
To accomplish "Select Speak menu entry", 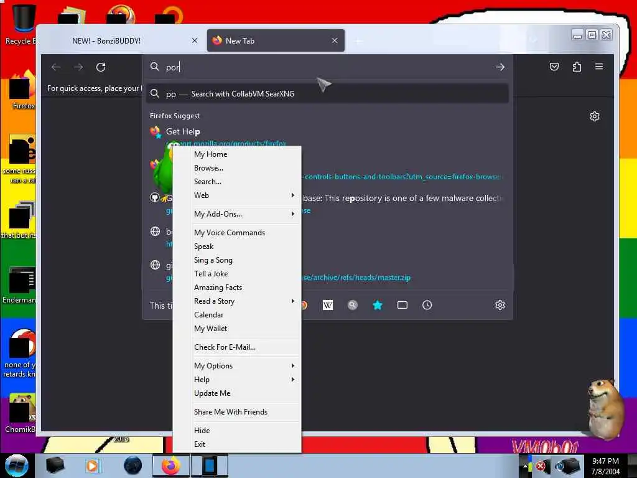I will pos(237,246).
